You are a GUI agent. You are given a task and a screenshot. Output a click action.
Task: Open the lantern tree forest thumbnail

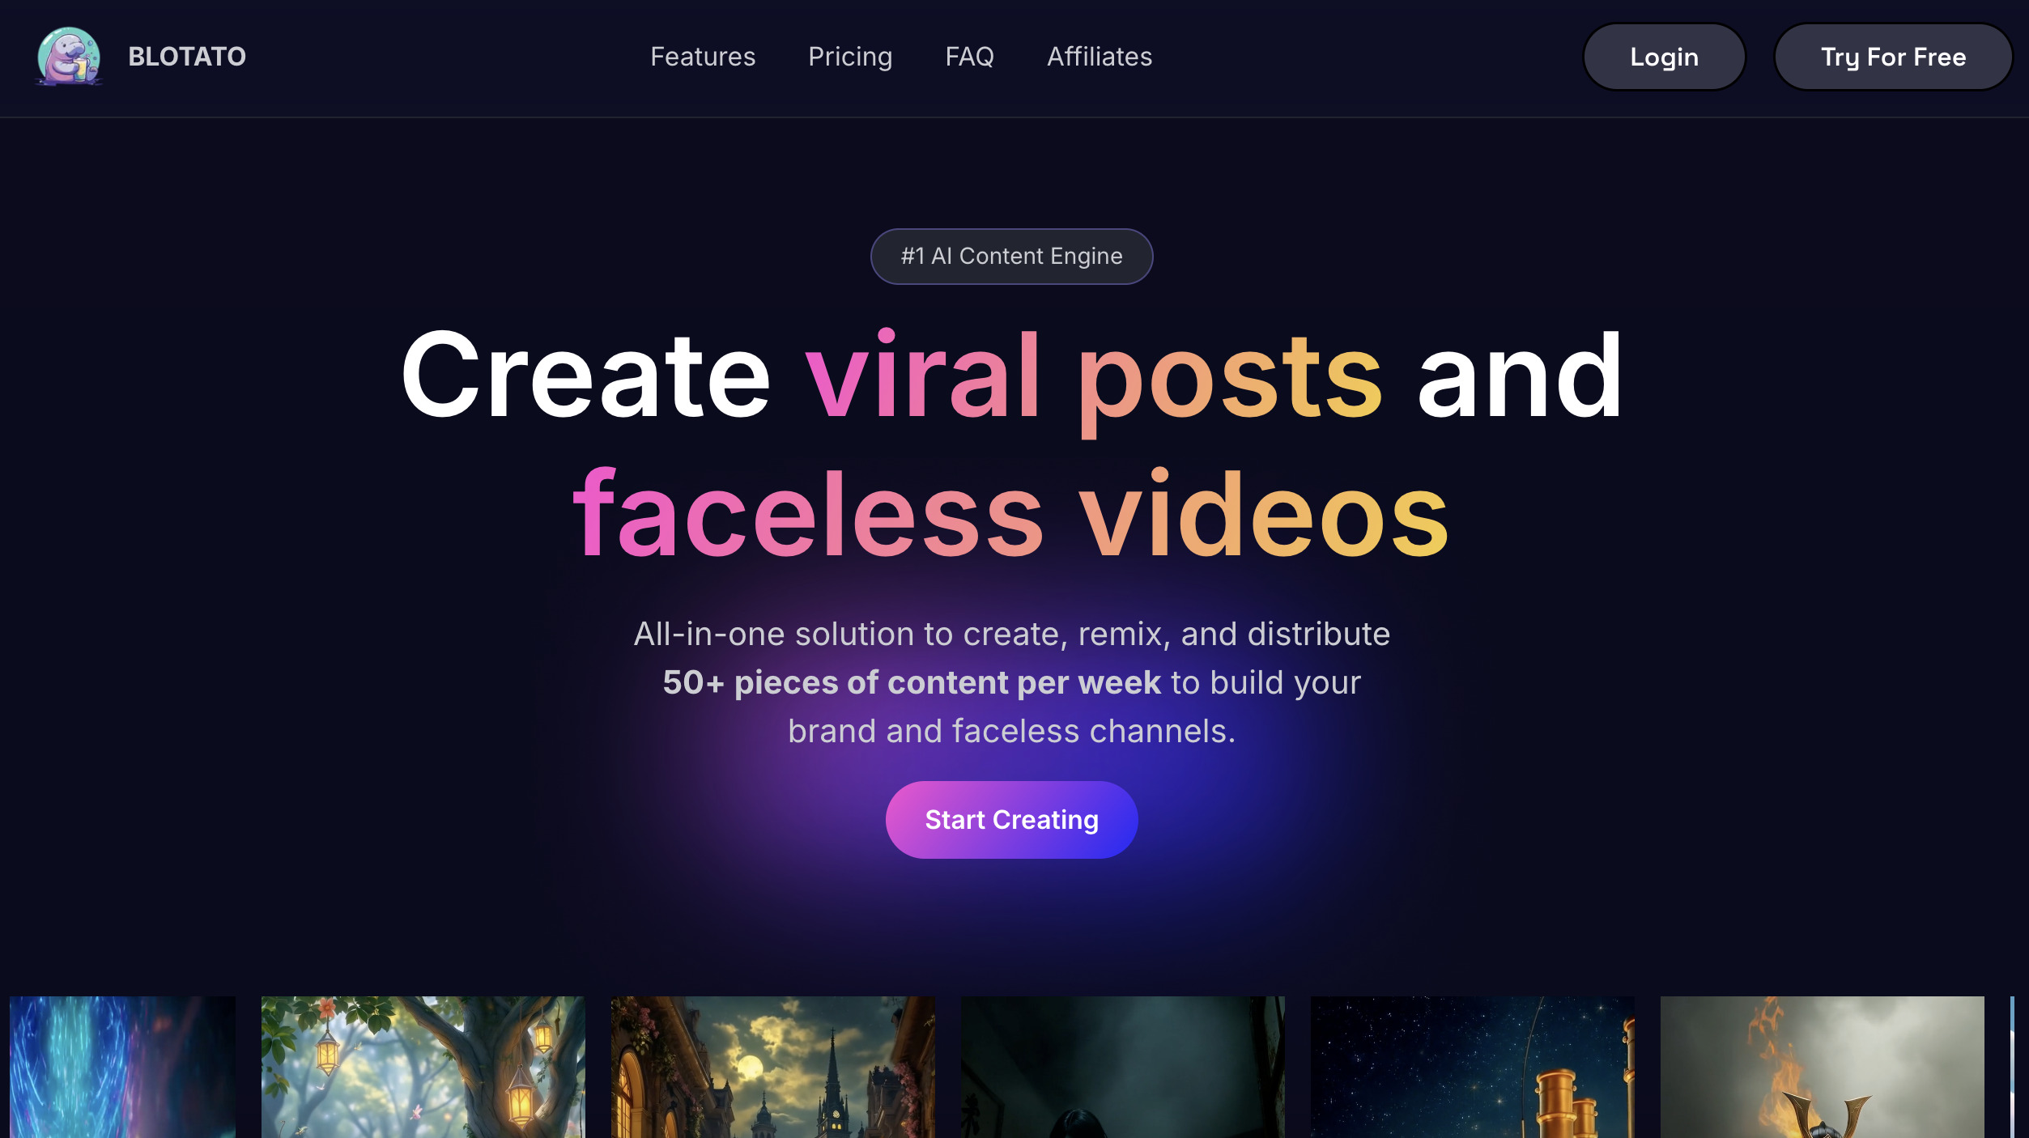(x=423, y=1067)
